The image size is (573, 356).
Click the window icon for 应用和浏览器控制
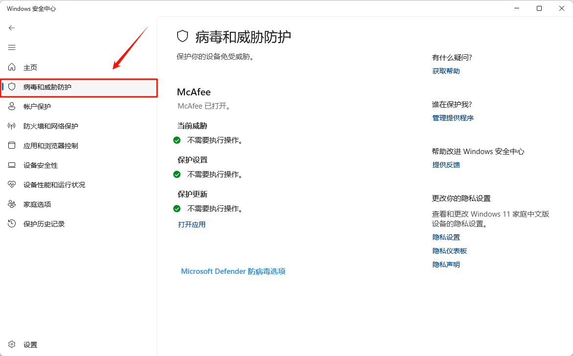pyautogui.click(x=12, y=145)
